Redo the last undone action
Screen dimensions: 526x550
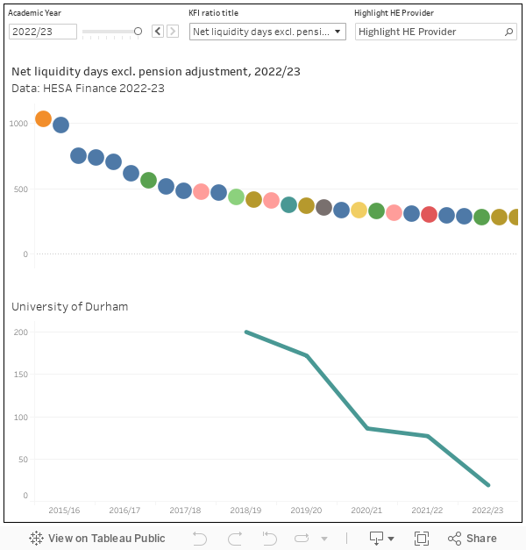pos(234,539)
